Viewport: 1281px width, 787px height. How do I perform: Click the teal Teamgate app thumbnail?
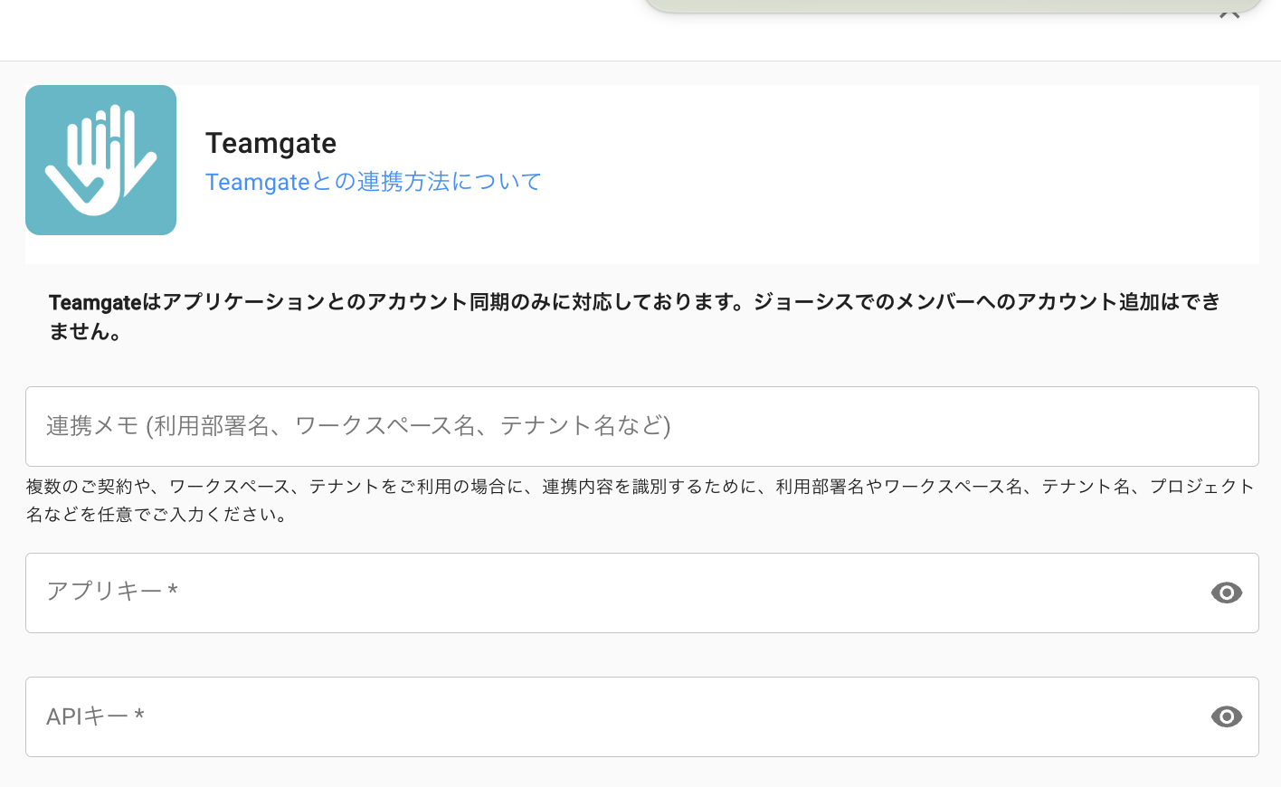100,160
